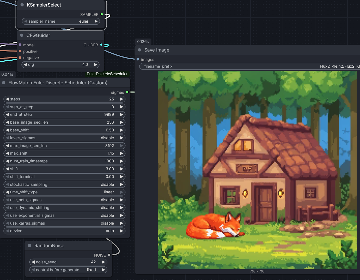Collapse the Save Image node via its title dot

[x=139, y=50]
